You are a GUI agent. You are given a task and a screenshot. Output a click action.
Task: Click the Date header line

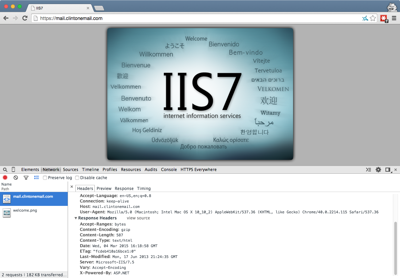coord(119,246)
